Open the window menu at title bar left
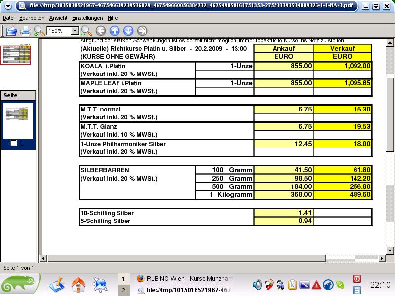 coord(6,6)
